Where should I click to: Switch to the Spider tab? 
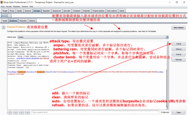[20, 11]
